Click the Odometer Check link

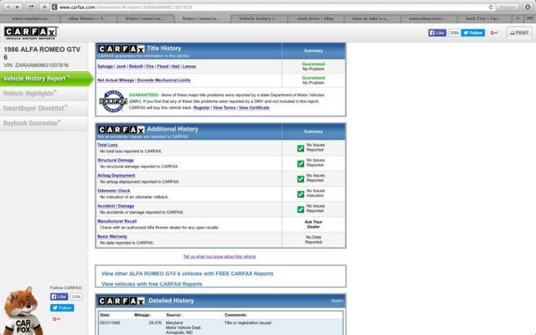(x=113, y=190)
